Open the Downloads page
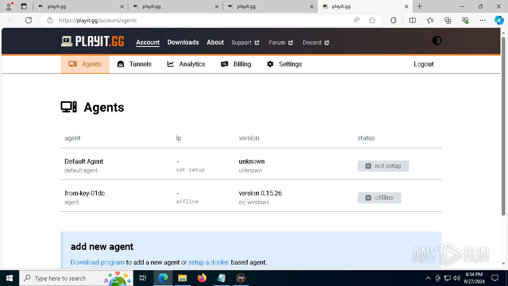This screenshot has height=286, width=508. (183, 43)
